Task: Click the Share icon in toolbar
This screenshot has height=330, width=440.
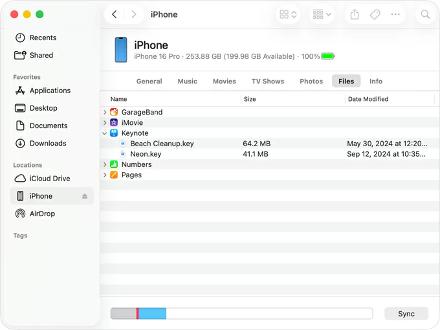Action: (355, 14)
